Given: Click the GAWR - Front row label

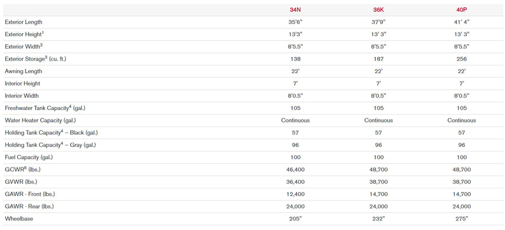Looking at the screenshot, I should pyautogui.click(x=30, y=194).
